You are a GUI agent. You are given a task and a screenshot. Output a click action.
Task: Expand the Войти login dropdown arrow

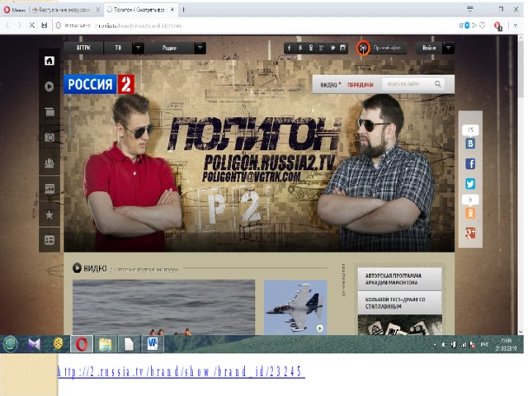point(449,48)
